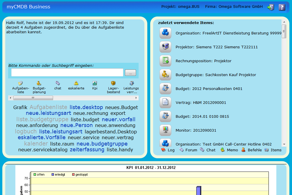
Task: Open the Lagerbestand shortcut icon
Action: pos(113,83)
